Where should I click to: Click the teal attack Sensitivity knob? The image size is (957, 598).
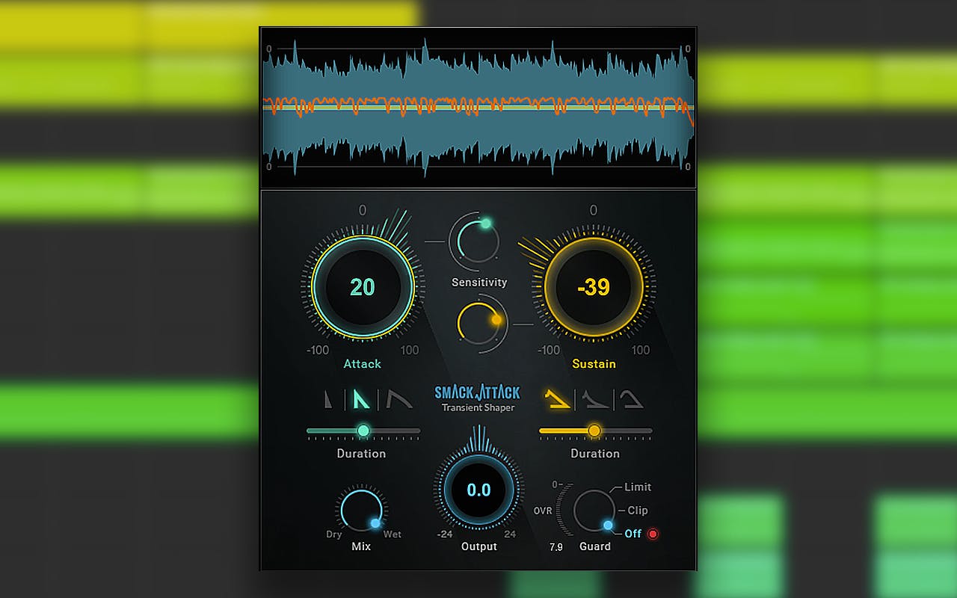pyautogui.click(x=475, y=241)
